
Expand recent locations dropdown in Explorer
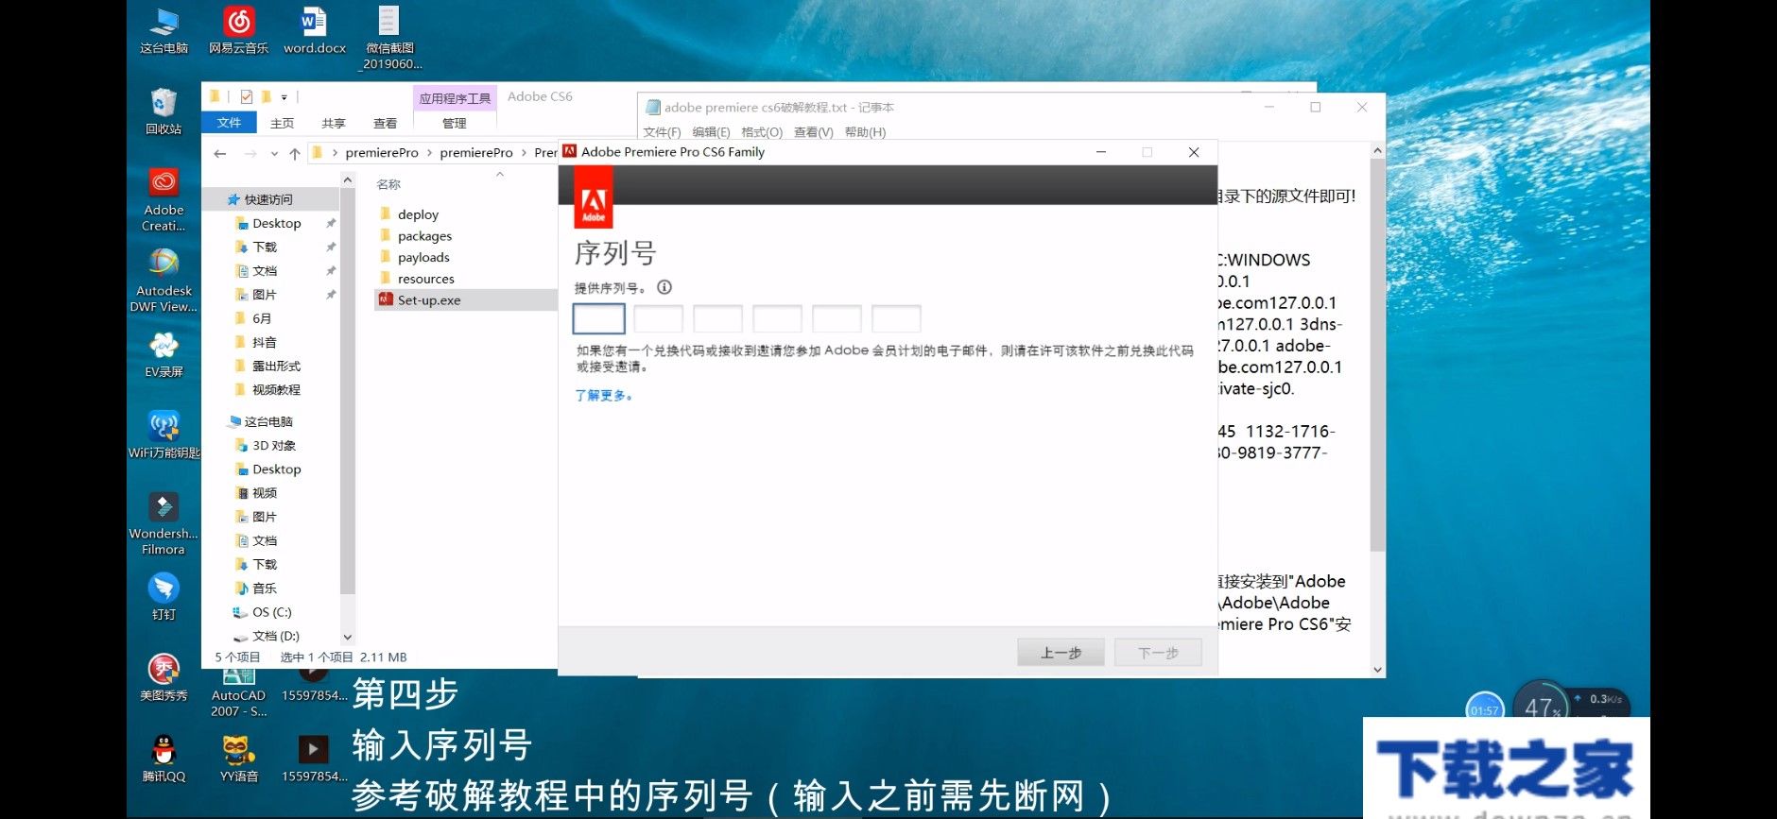coord(274,153)
